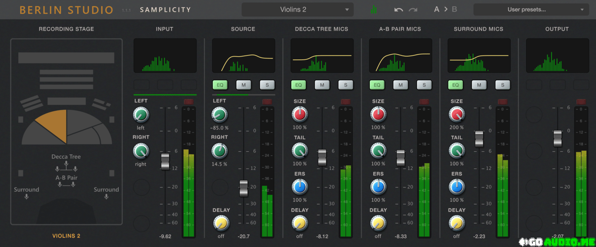596x247 pixels.
Task: Click the A-B Pair microphones icon on stage
Action: coord(66,185)
